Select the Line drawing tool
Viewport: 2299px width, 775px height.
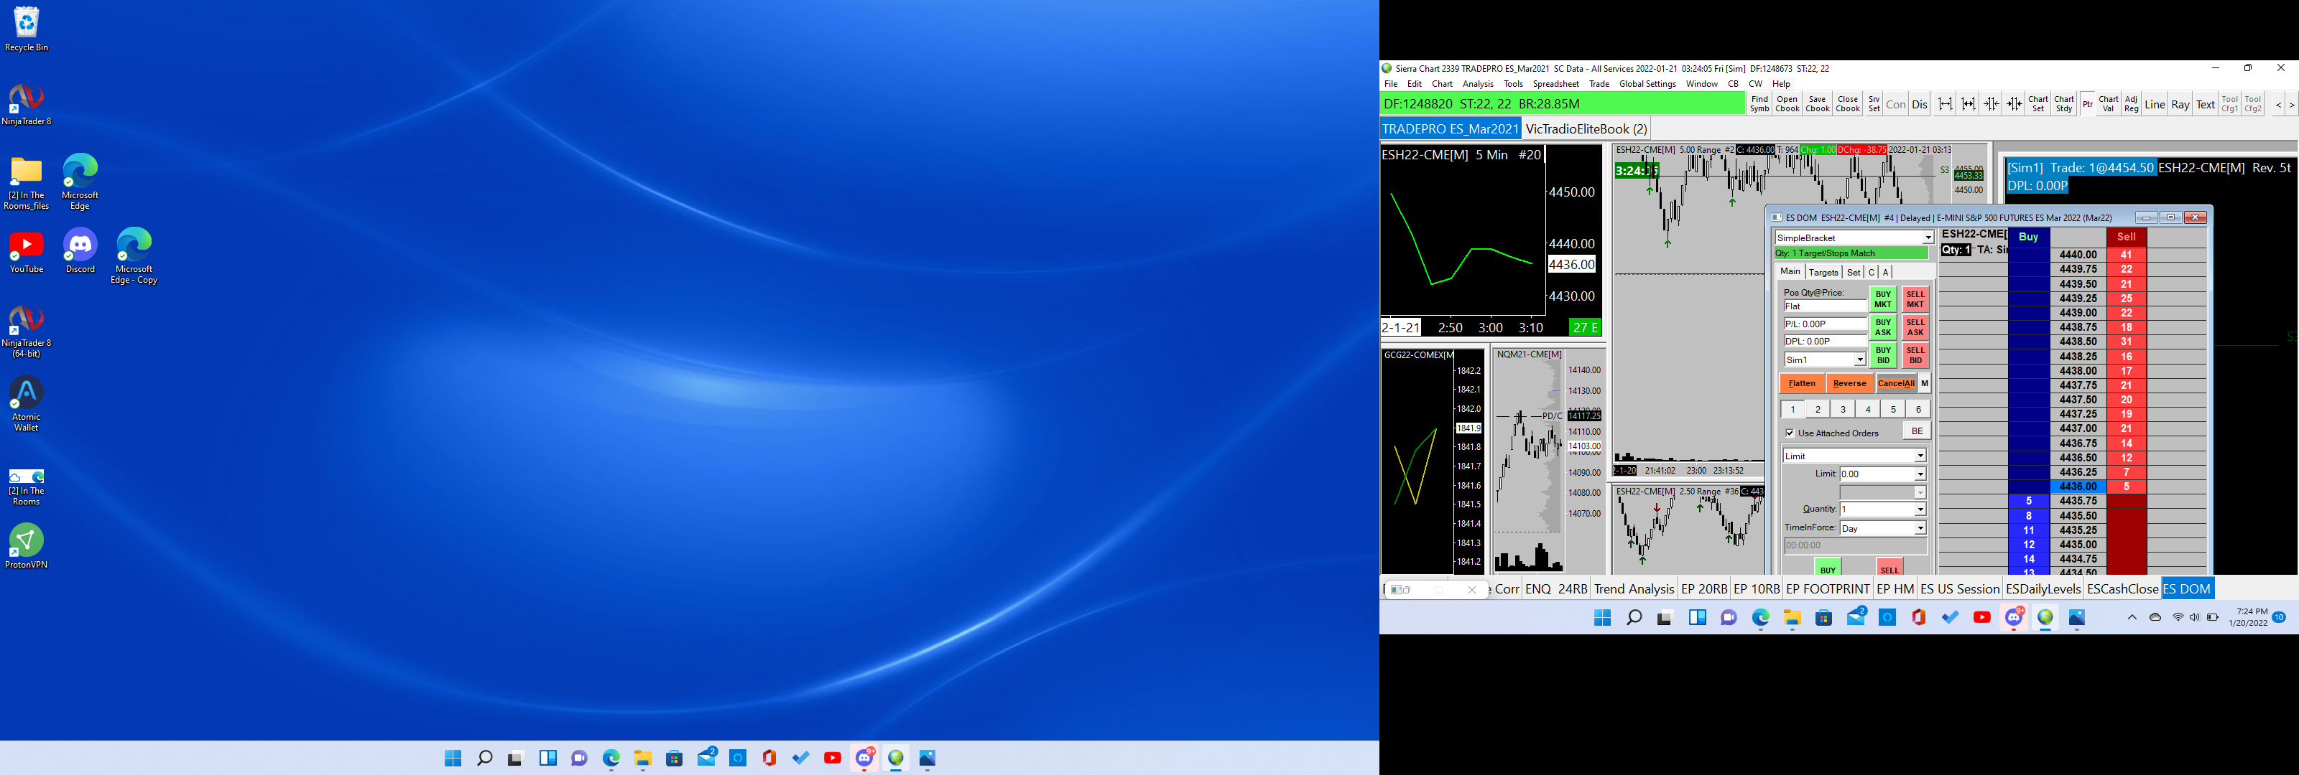point(2155,104)
